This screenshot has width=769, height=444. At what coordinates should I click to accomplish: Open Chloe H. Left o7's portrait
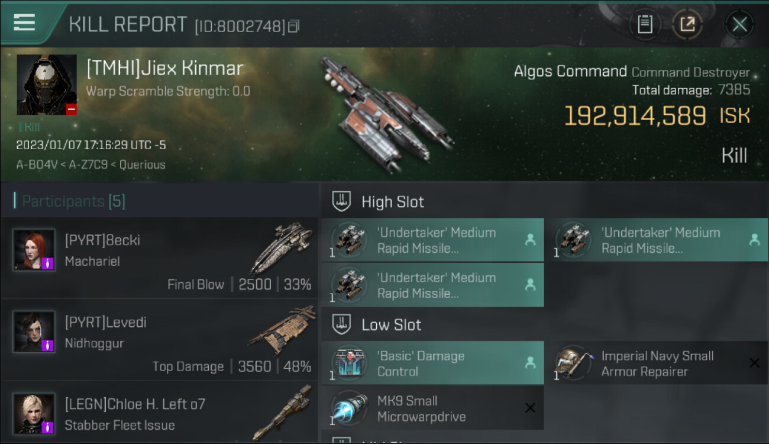[34, 414]
